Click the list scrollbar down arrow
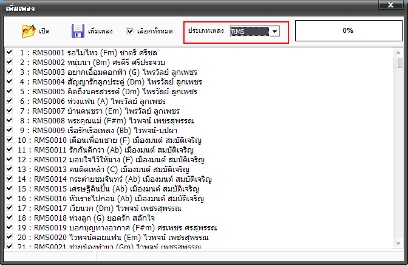408x265 pixels. (398, 245)
